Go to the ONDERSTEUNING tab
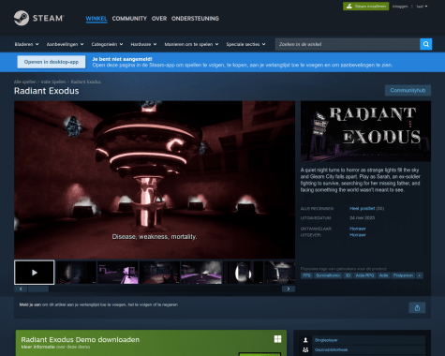Viewport: 445px width, 356px height. point(195,19)
